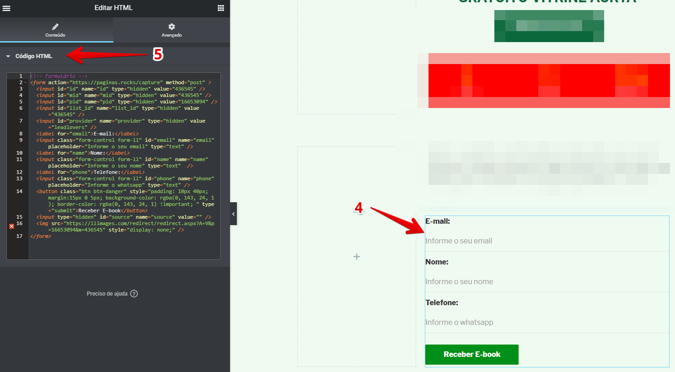The width and height of the screenshot is (675, 372).
Task: Click the error marker on line 16
Action: coord(11,226)
